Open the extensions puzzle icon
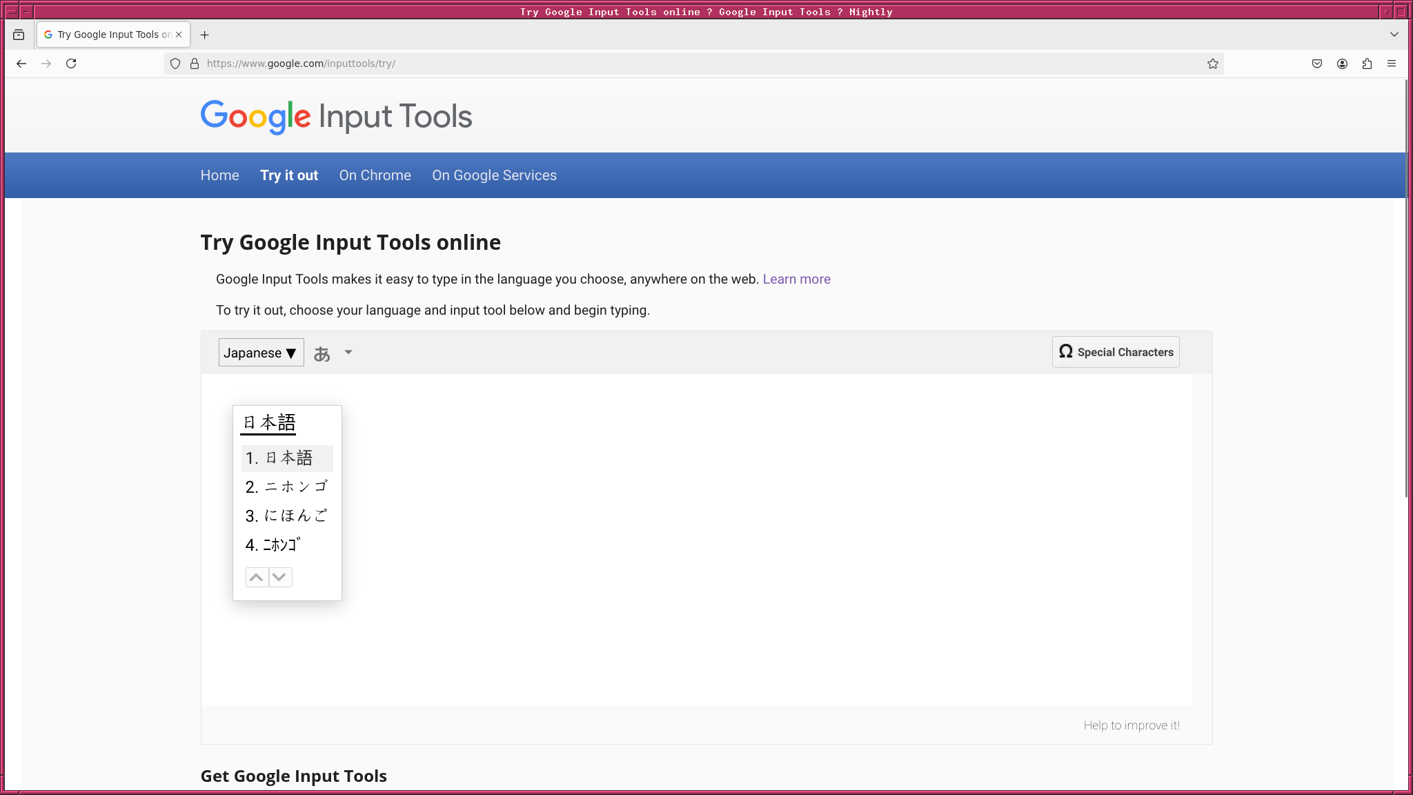 (1367, 63)
